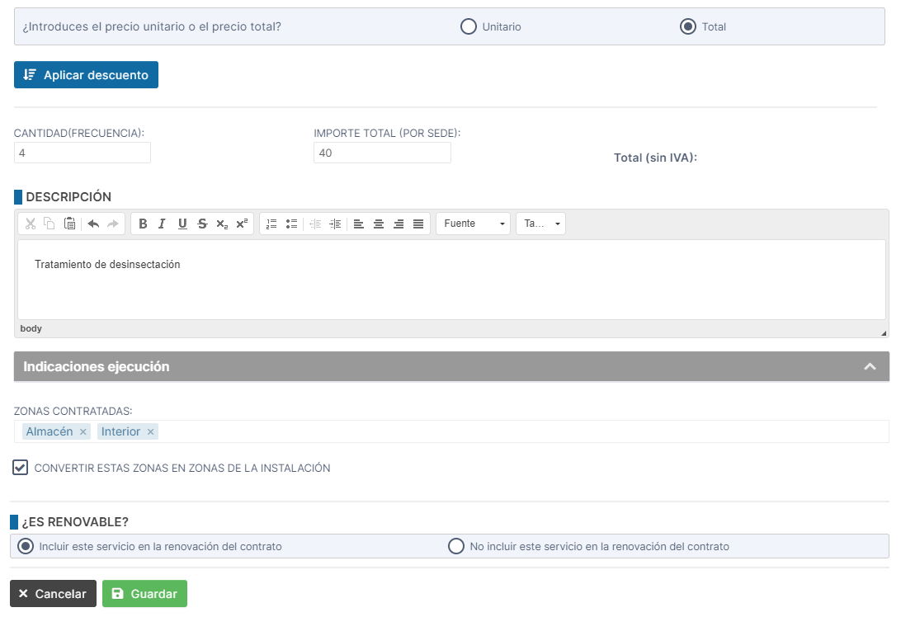Screen dimensions: 901x617
Task: Save the service with Guardar
Action: click(144, 594)
